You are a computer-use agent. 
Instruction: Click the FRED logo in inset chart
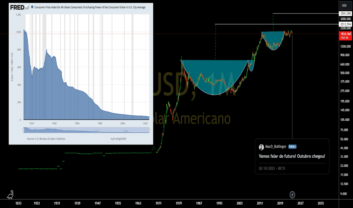(20, 8)
